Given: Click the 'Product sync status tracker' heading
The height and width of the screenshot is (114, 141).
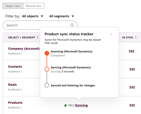Looking at the screenshot, I should [69, 34].
